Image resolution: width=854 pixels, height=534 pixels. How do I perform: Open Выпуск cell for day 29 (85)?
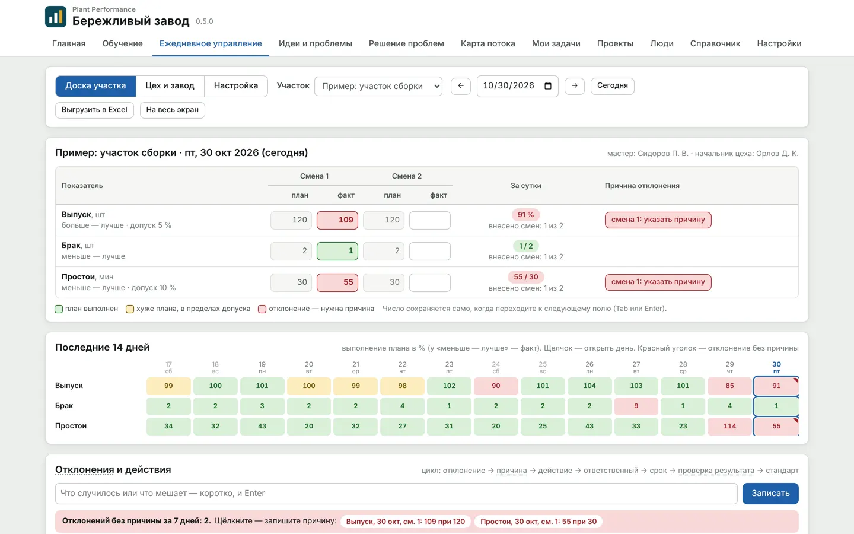(730, 386)
